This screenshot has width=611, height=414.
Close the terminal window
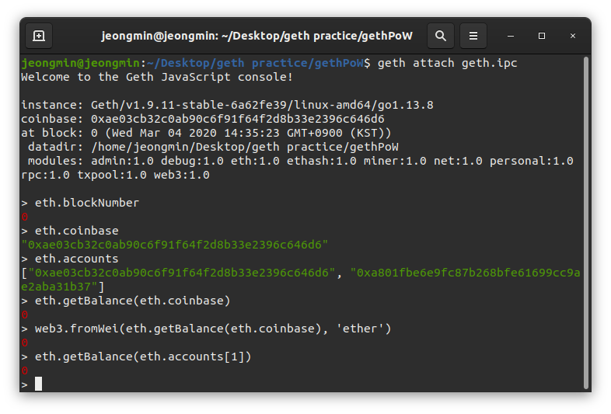[573, 36]
